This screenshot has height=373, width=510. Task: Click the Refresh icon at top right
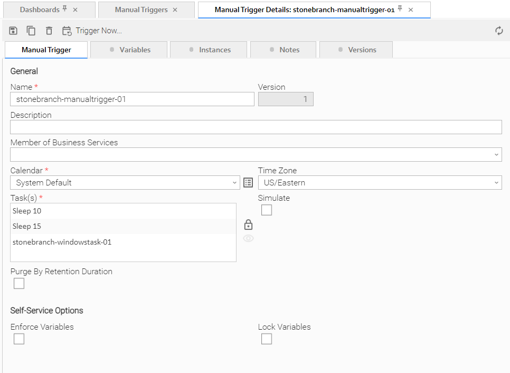[499, 31]
